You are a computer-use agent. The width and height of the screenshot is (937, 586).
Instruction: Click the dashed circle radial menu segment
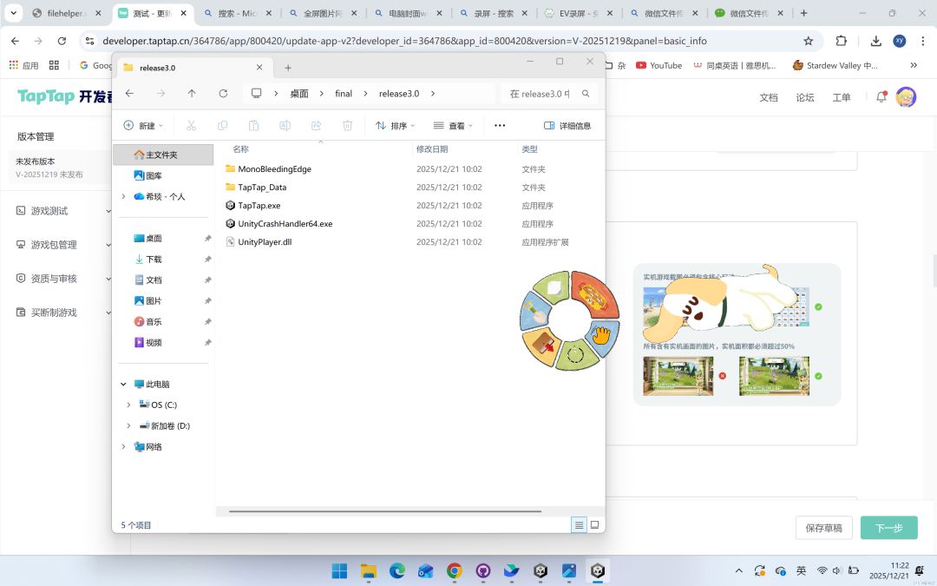pos(574,354)
